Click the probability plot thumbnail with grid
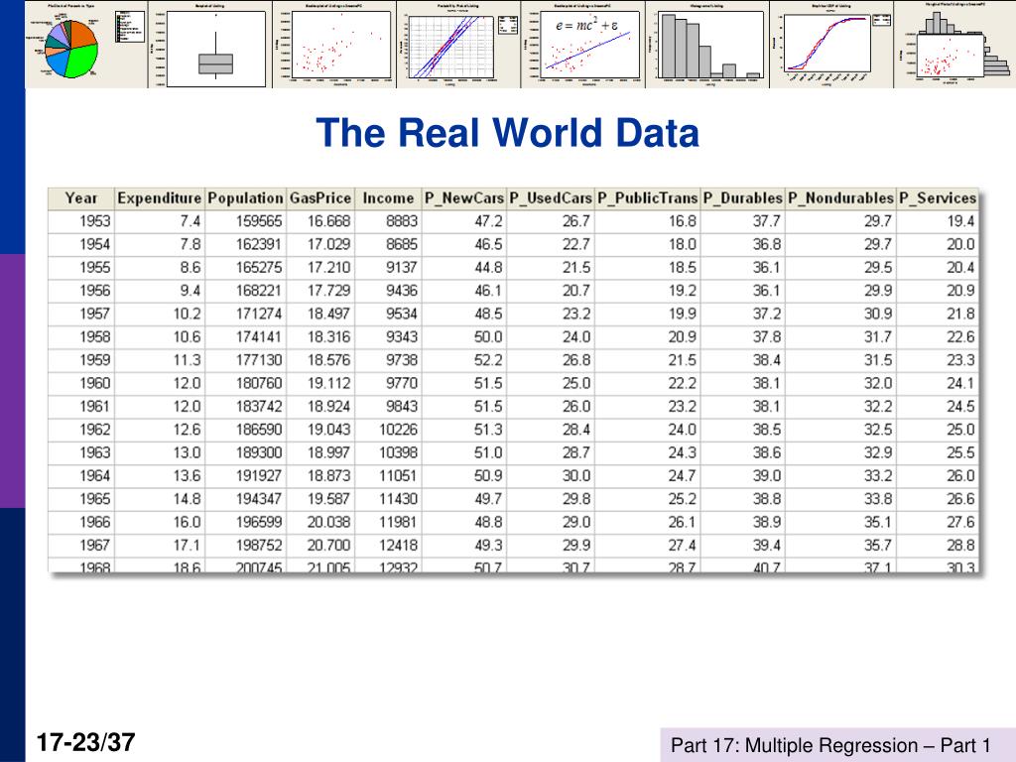This screenshot has width=1016, height=762. tap(458, 44)
